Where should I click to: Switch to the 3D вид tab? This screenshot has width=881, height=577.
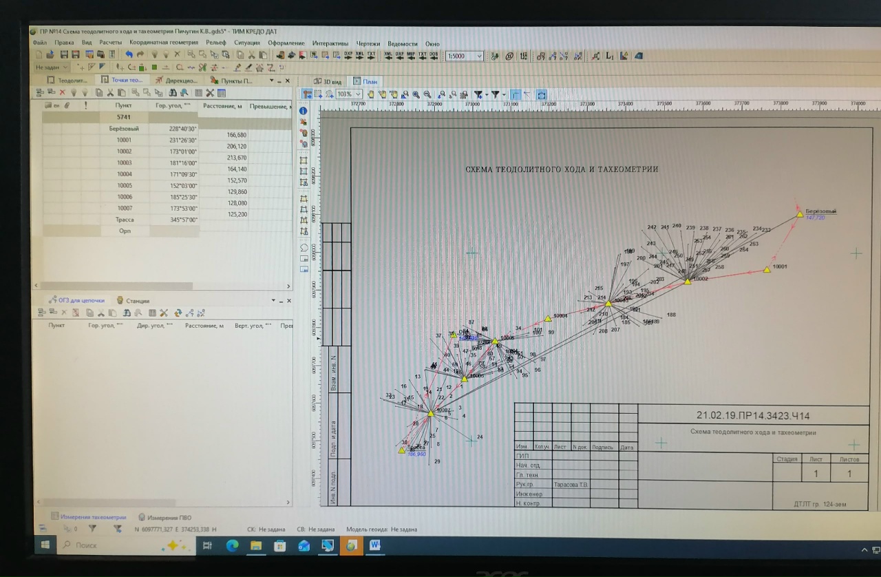[327, 81]
